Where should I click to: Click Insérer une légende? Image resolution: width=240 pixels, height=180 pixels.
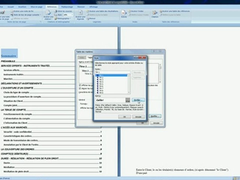click(x=80, y=15)
